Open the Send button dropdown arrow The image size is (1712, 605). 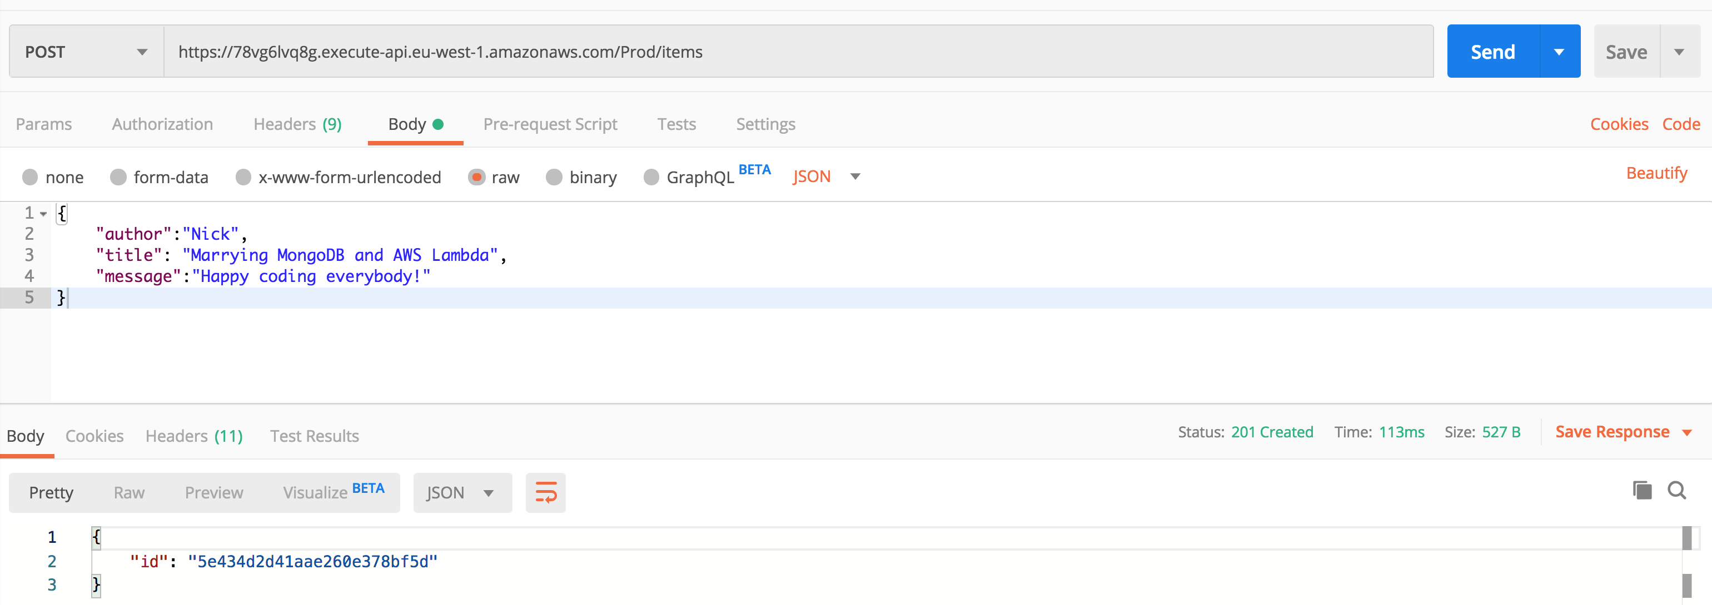tap(1559, 52)
